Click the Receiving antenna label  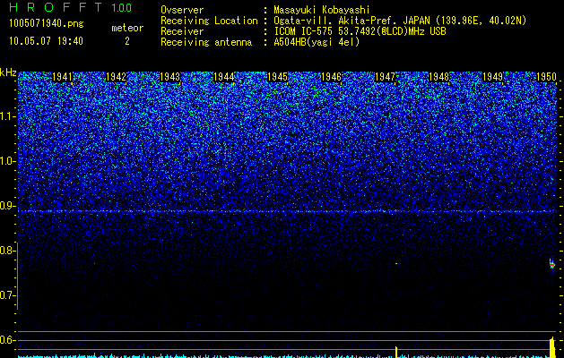click(206, 42)
